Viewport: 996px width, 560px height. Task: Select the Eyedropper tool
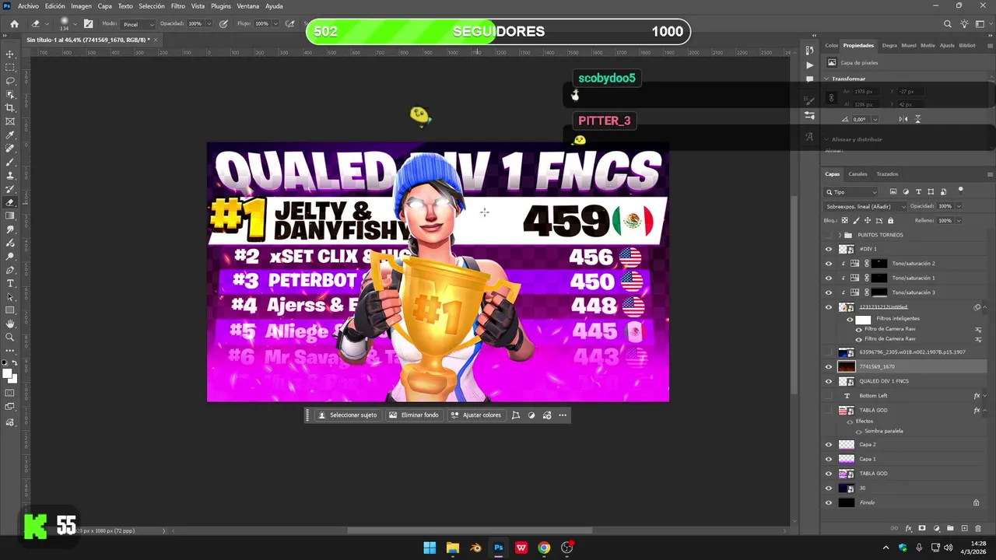click(10, 135)
